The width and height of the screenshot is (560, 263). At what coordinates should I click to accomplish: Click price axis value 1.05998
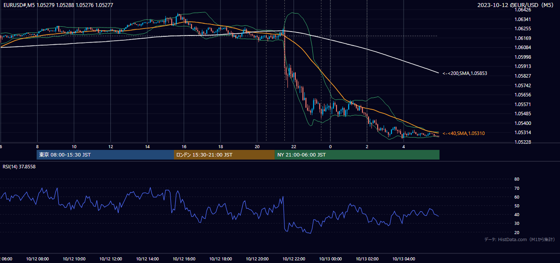coord(522,57)
